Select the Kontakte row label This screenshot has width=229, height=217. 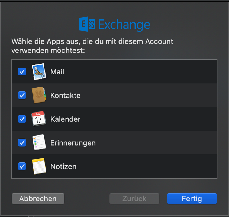[65, 96]
